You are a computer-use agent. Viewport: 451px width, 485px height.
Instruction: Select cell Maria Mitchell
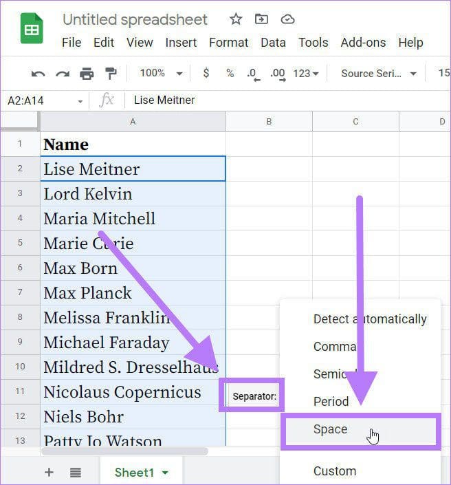click(x=133, y=218)
